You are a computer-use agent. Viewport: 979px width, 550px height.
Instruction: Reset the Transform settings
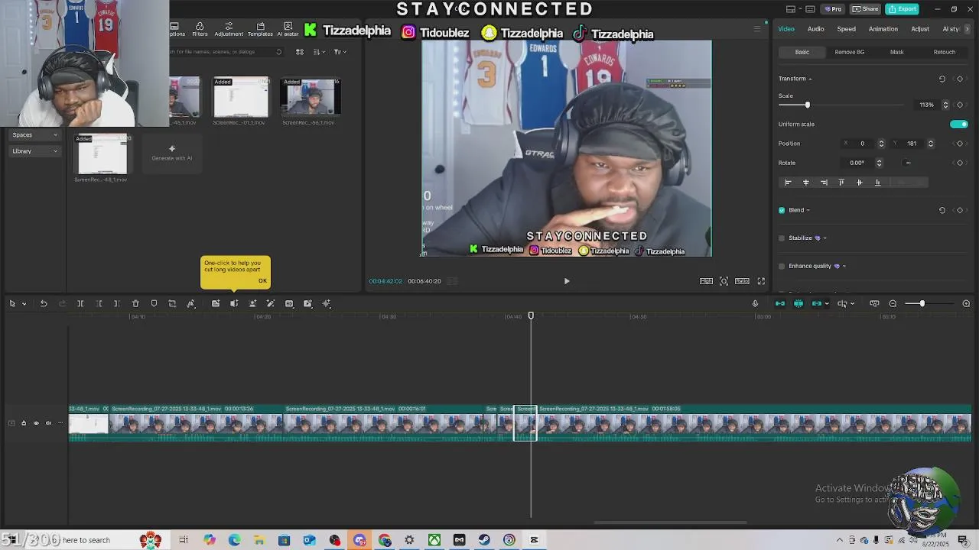(942, 79)
